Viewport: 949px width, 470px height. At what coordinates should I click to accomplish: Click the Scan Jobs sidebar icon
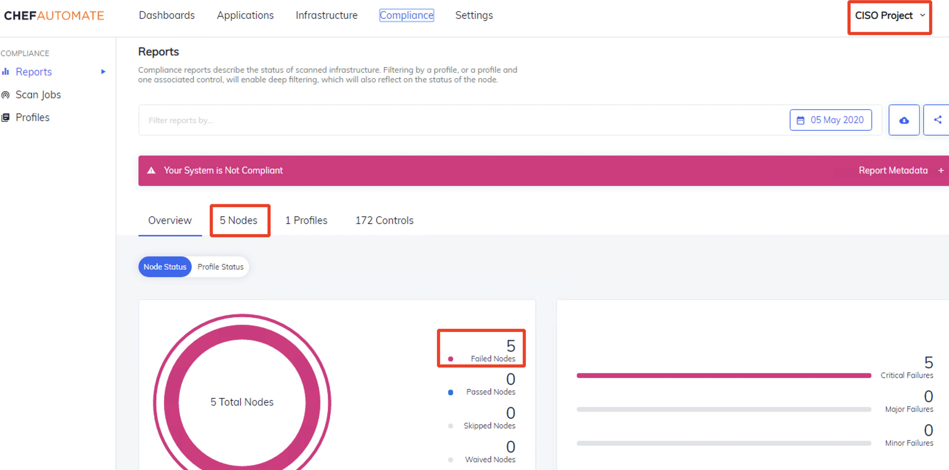coord(6,95)
